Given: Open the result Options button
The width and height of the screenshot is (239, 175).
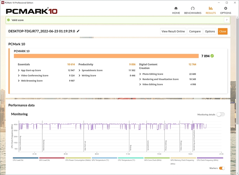Looking at the screenshot, I should click(210, 31).
